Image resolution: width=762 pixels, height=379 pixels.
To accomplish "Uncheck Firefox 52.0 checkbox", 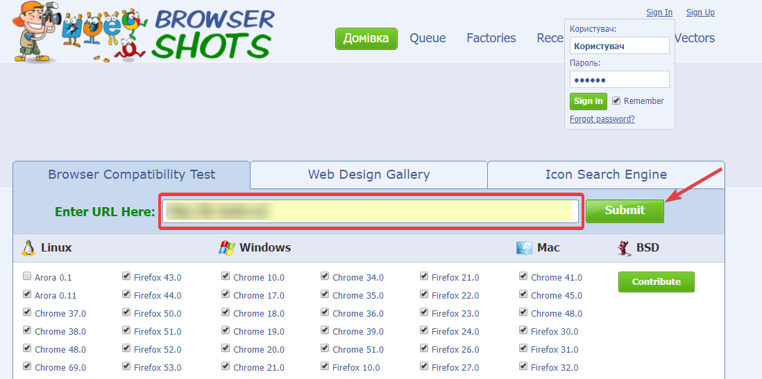I will (x=126, y=348).
